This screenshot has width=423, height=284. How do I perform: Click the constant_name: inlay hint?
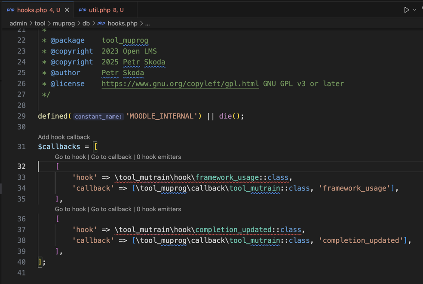[98, 116]
